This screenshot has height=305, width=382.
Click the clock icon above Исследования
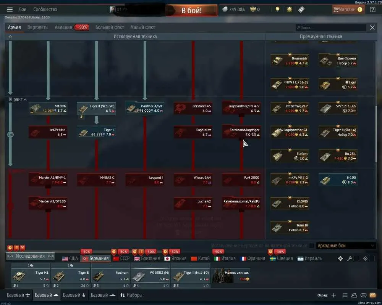(10, 248)
